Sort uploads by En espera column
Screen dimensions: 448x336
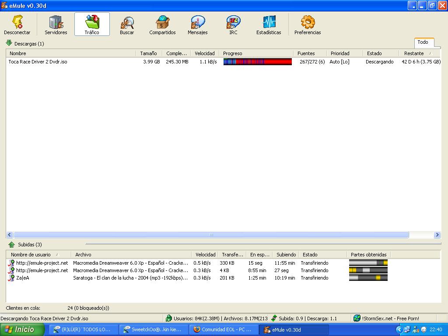[x=259, y=255]
